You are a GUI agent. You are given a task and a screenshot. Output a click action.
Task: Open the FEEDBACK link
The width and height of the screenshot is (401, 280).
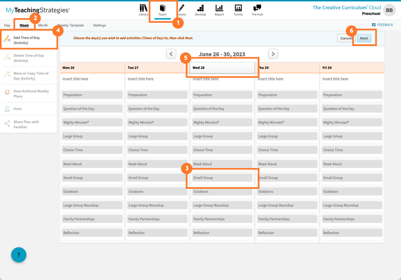pos(383,25)
